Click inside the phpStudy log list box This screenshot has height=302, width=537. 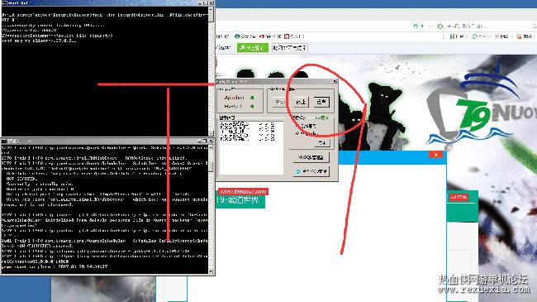(251, 147)
